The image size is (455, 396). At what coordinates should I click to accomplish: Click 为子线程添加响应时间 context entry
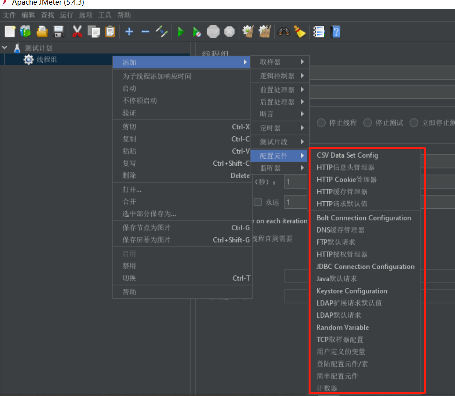pyautogui.click(x=182, y=76)
